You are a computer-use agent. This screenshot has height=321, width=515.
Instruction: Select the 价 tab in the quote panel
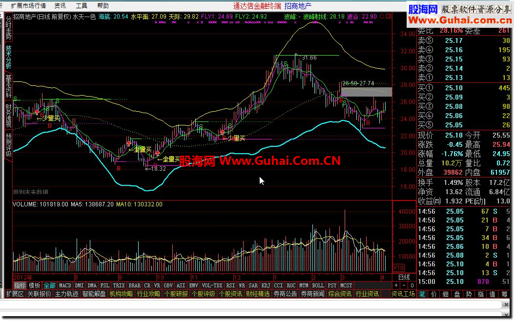click(x=434, y=295)
